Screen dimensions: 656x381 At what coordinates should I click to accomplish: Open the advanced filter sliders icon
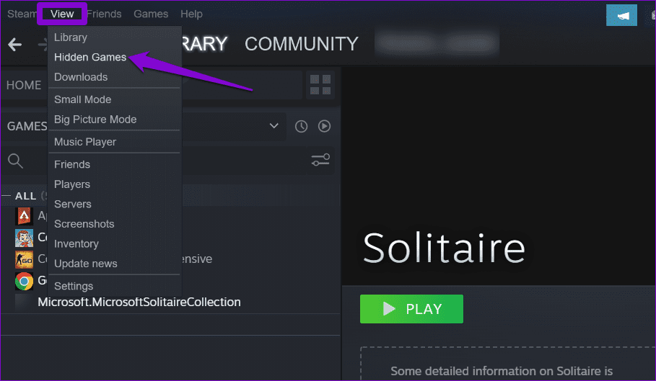click(320, 160)
